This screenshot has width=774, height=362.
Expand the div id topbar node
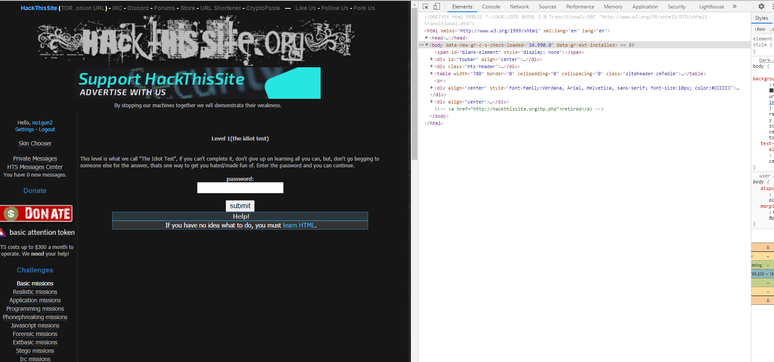click(432, 59)
